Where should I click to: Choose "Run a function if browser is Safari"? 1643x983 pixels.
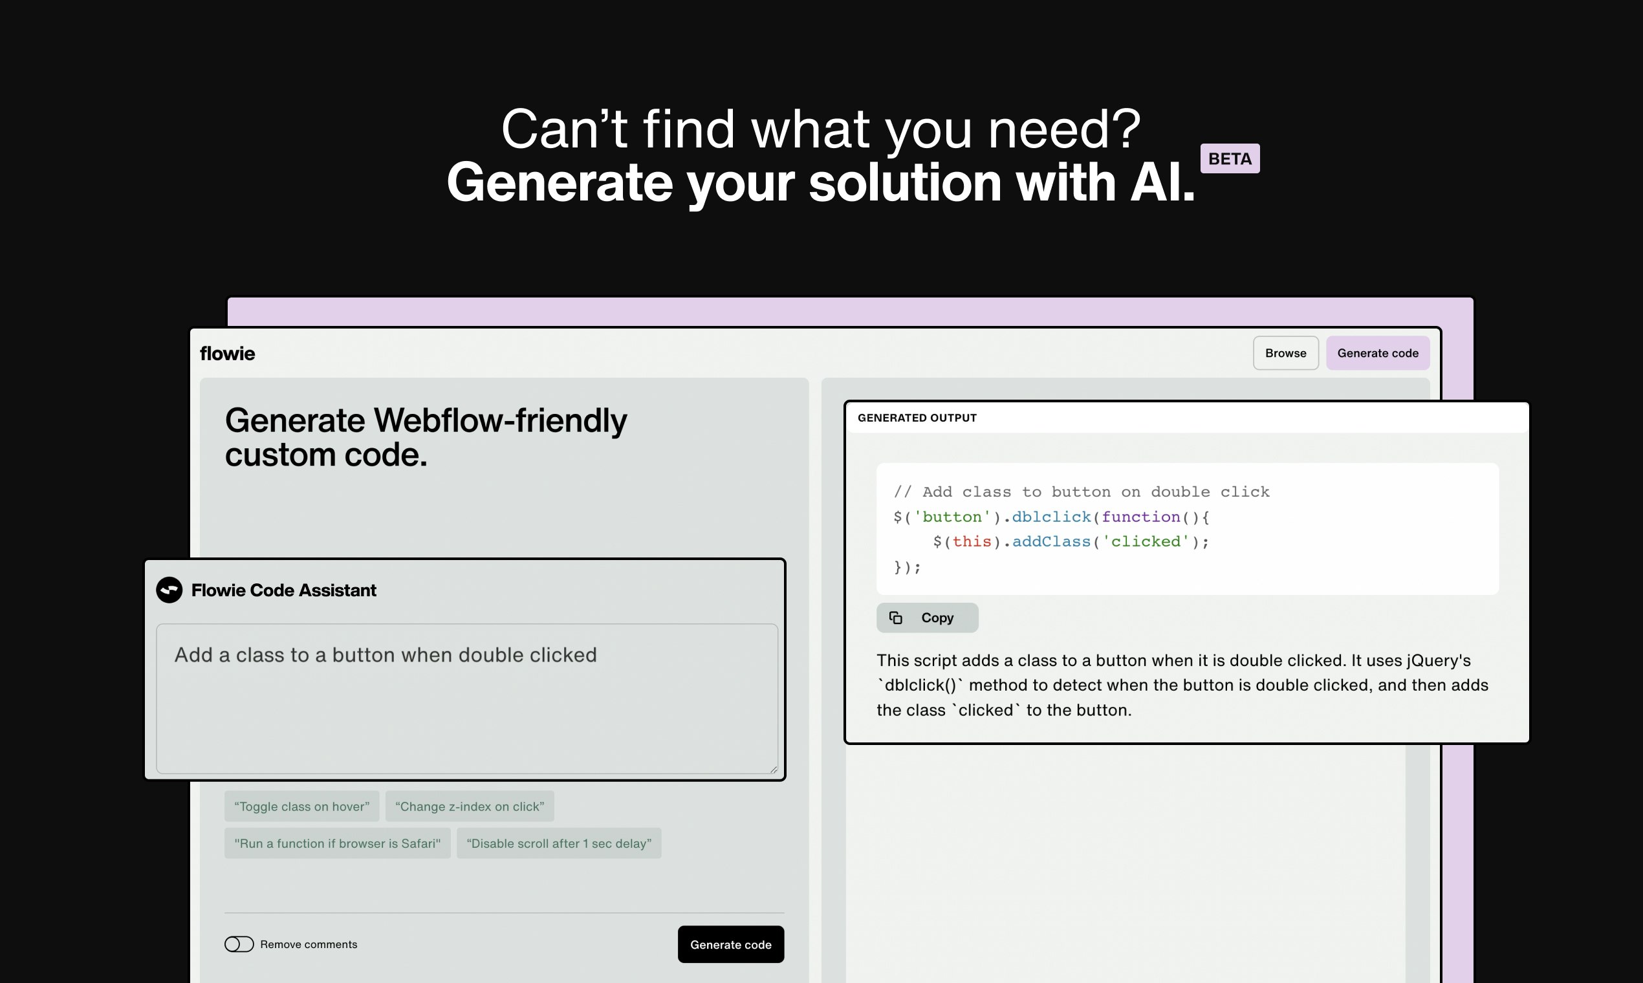pyautogui.click(x=337, y=843)
